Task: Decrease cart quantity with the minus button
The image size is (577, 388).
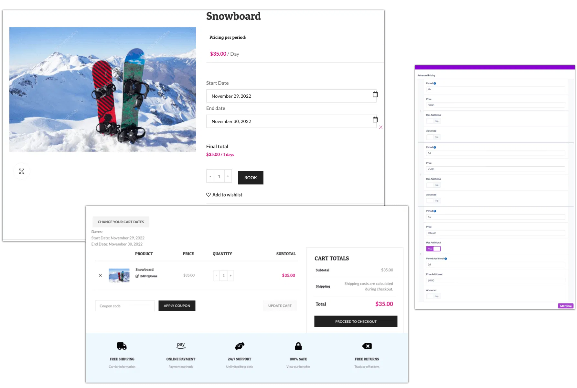Action: pyautogui.click(x=217, y=276)
